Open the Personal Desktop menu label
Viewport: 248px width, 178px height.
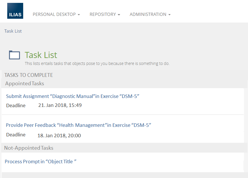tap(54, 14)
